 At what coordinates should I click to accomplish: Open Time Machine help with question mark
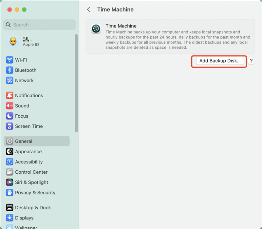[x=251, y=61]
